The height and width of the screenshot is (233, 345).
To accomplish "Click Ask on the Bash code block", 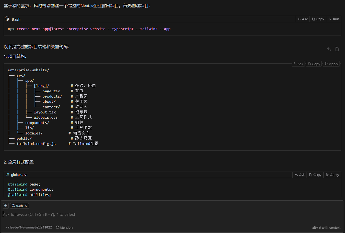I will 302,19.
